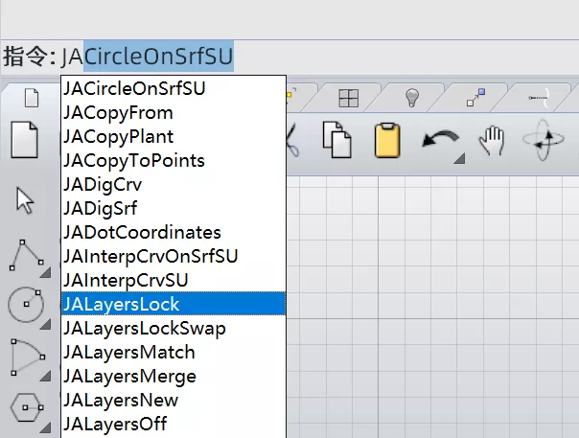Click the Cut scissors icon
This screenshot has width=579, height=438.
point(293,140)
